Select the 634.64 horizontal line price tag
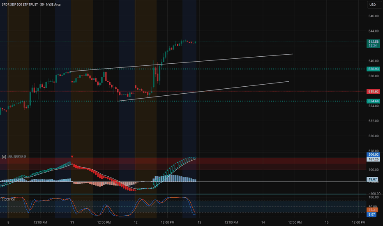The width and height of the screenshot is (383, 226). click(373, 101)
